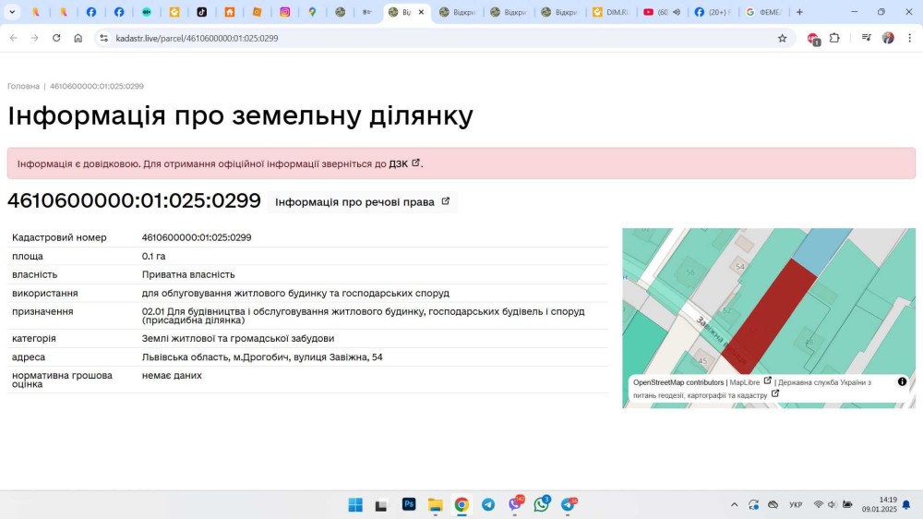Open WhatsApp from the taskbar
This screenshot has height=519, width=923.
coord(542,503)
